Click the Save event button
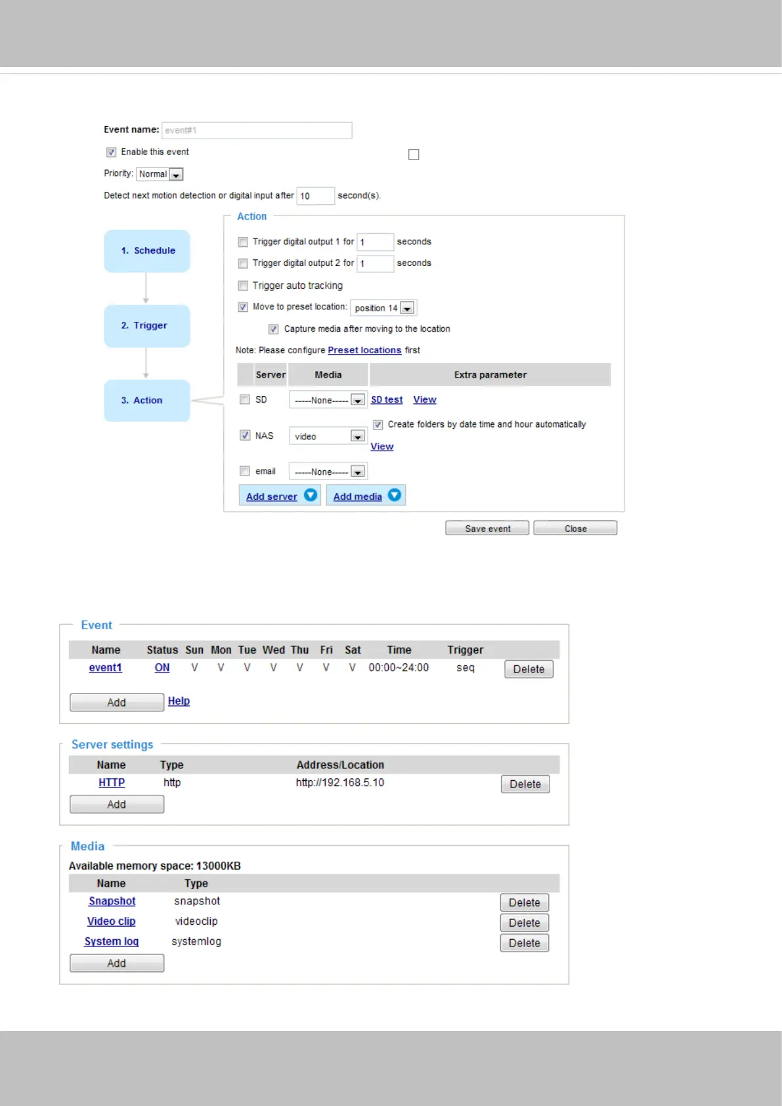This screenshot has width=782, height=1106. coord(487,529)
